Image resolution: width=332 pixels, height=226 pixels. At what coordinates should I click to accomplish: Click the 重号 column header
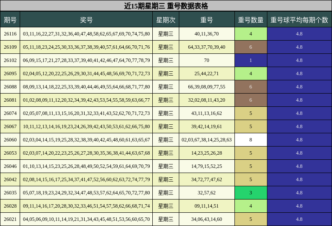click(x=207, y=19)
